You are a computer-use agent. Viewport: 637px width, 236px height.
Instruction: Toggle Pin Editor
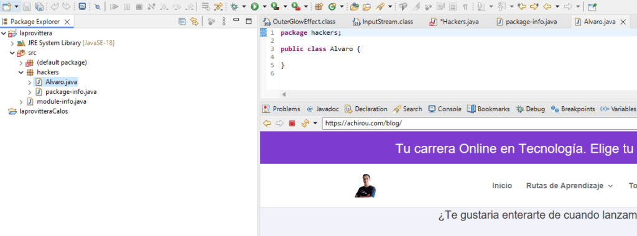pos(593,6)
